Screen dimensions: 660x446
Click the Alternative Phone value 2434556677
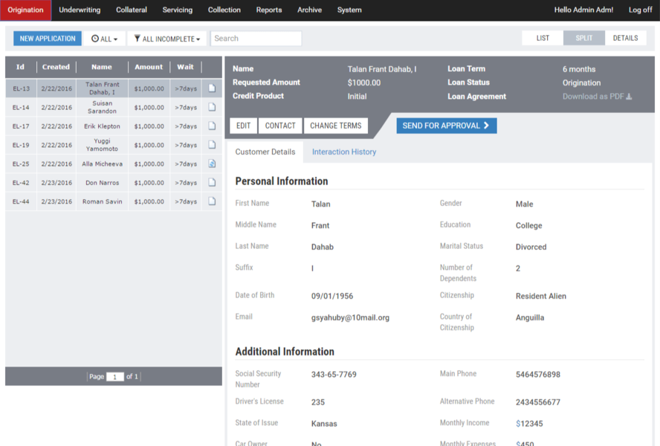538,402
